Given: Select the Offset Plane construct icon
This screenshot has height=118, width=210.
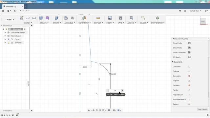Looking at the screenshot, I should 84,18.
